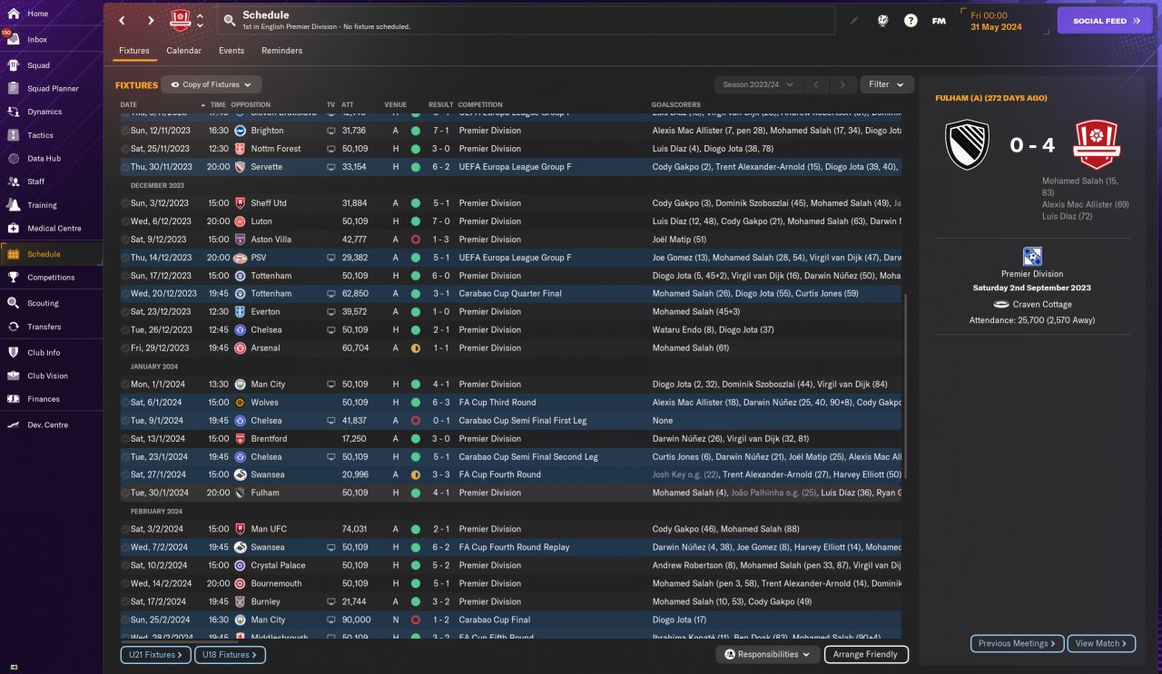Toggle checkmark on Arsenal 29/12/2023 row

coord(125,348)
